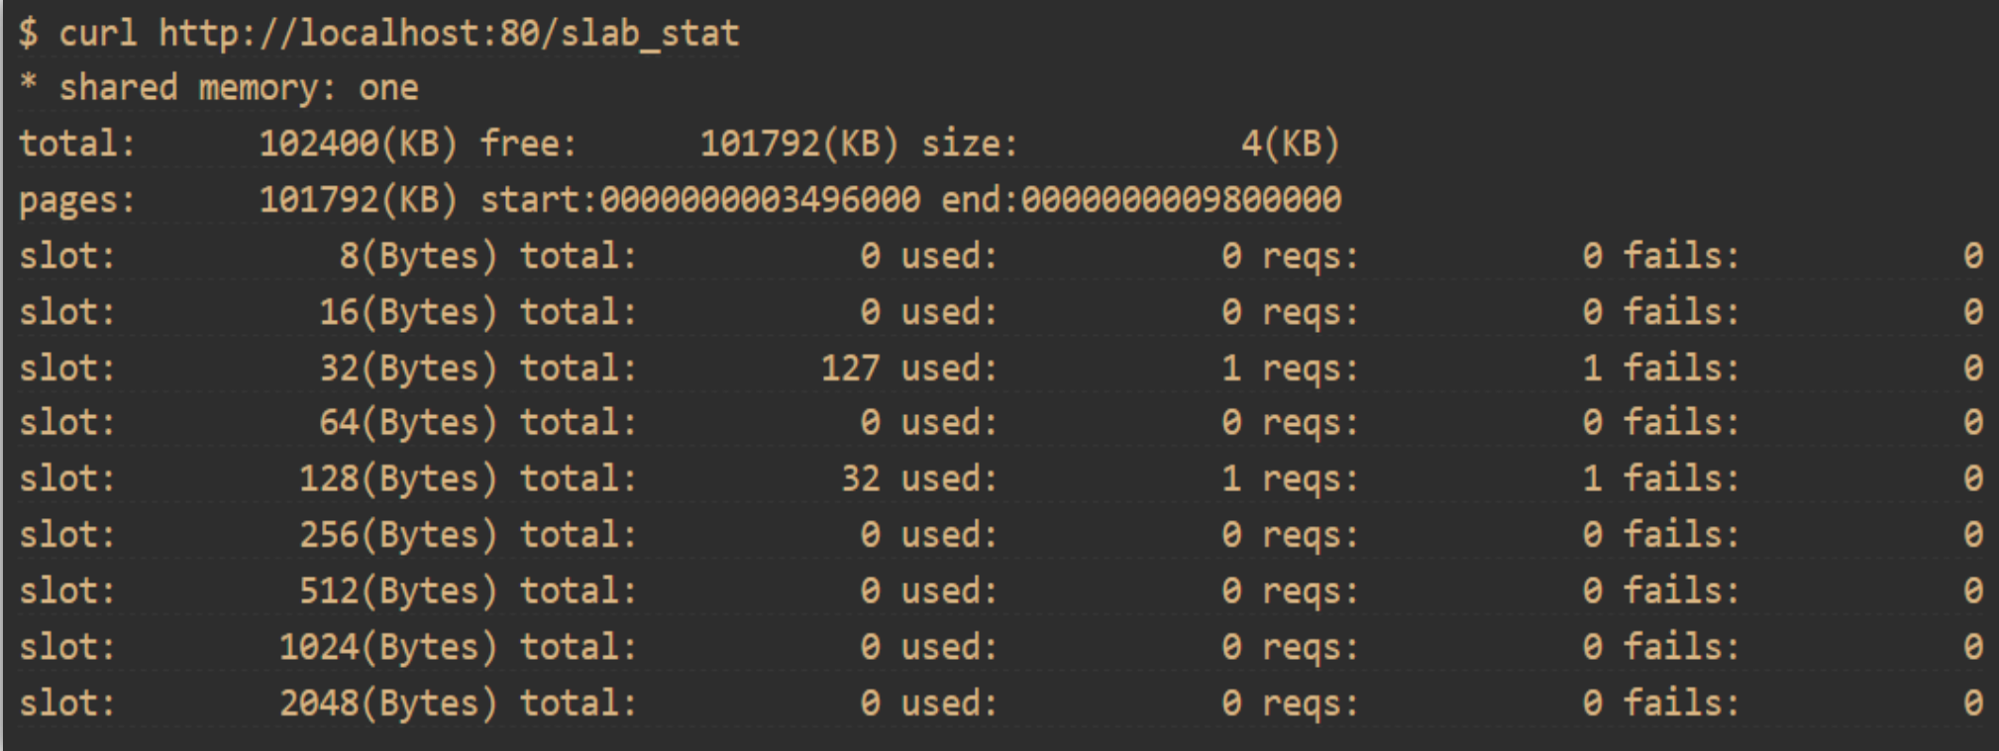Viewport: 1999px width, 751px height.
Task: Click the localhost slab_stat URL in the command
Action: tap(449, 34)
